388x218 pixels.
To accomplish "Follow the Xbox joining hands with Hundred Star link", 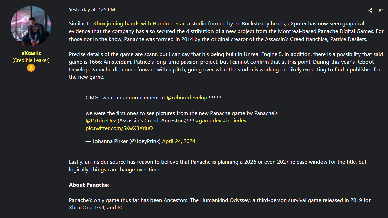I will (139, 24).
